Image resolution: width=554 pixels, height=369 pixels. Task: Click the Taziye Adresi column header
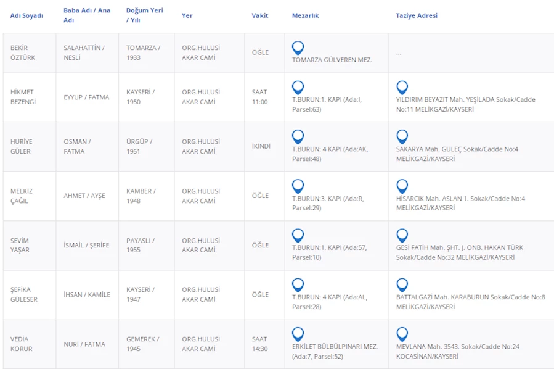(x=416, y=15)
